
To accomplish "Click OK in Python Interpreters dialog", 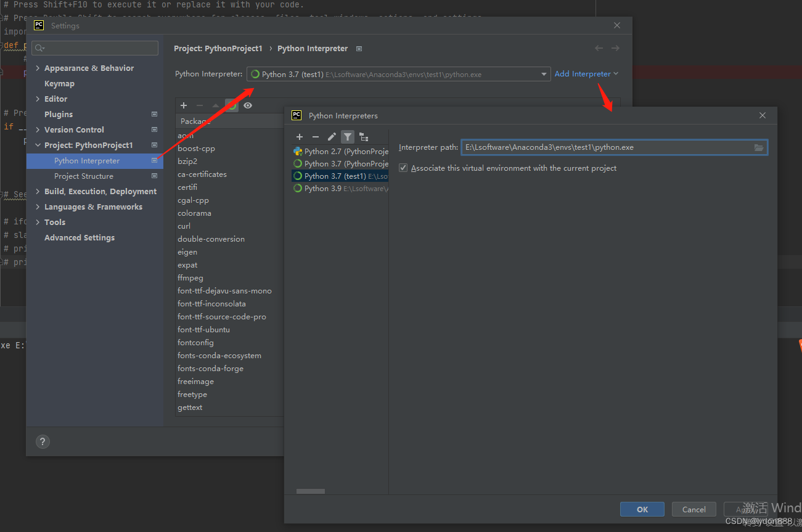I will pos(642,509).
